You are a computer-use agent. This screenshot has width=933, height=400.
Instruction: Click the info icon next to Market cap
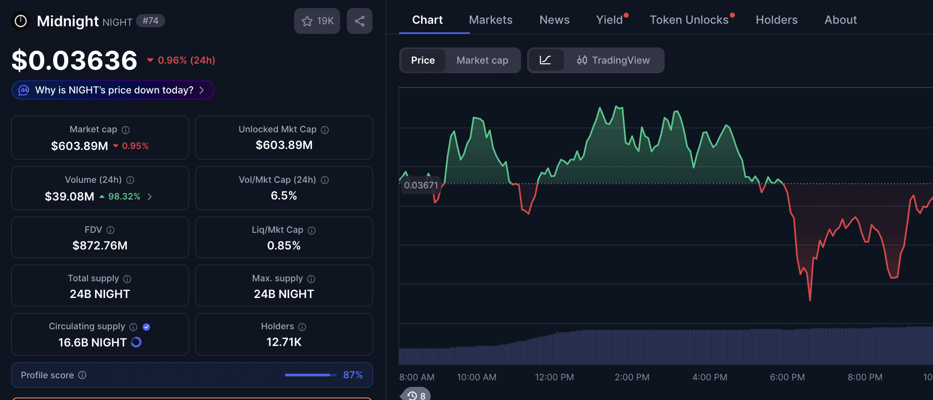(126, 130)
